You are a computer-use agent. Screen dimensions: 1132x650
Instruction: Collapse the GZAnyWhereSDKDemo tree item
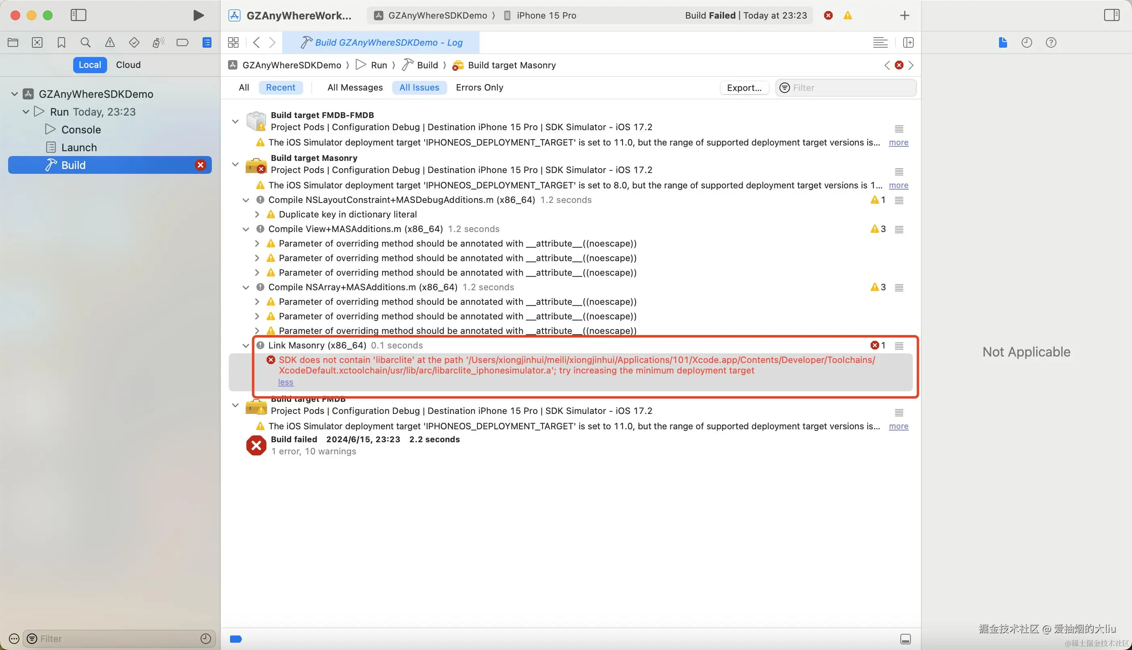(14, 94)
